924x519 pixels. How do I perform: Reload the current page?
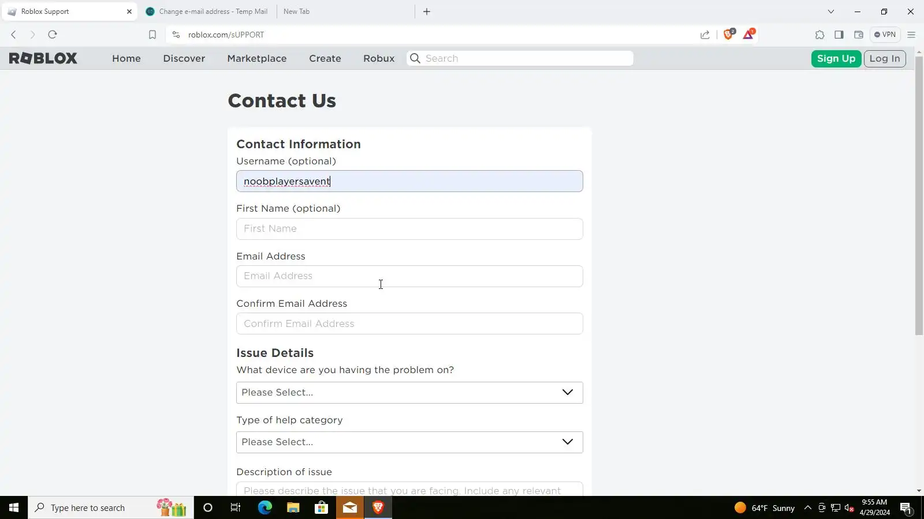coord(53,35)
